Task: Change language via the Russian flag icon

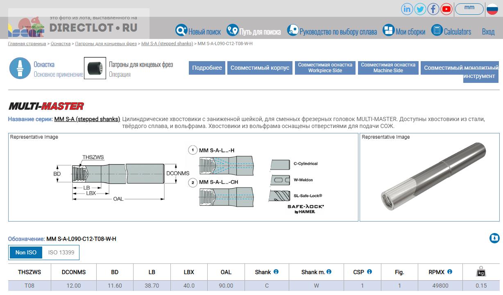Action: click(x=492, y=9)
